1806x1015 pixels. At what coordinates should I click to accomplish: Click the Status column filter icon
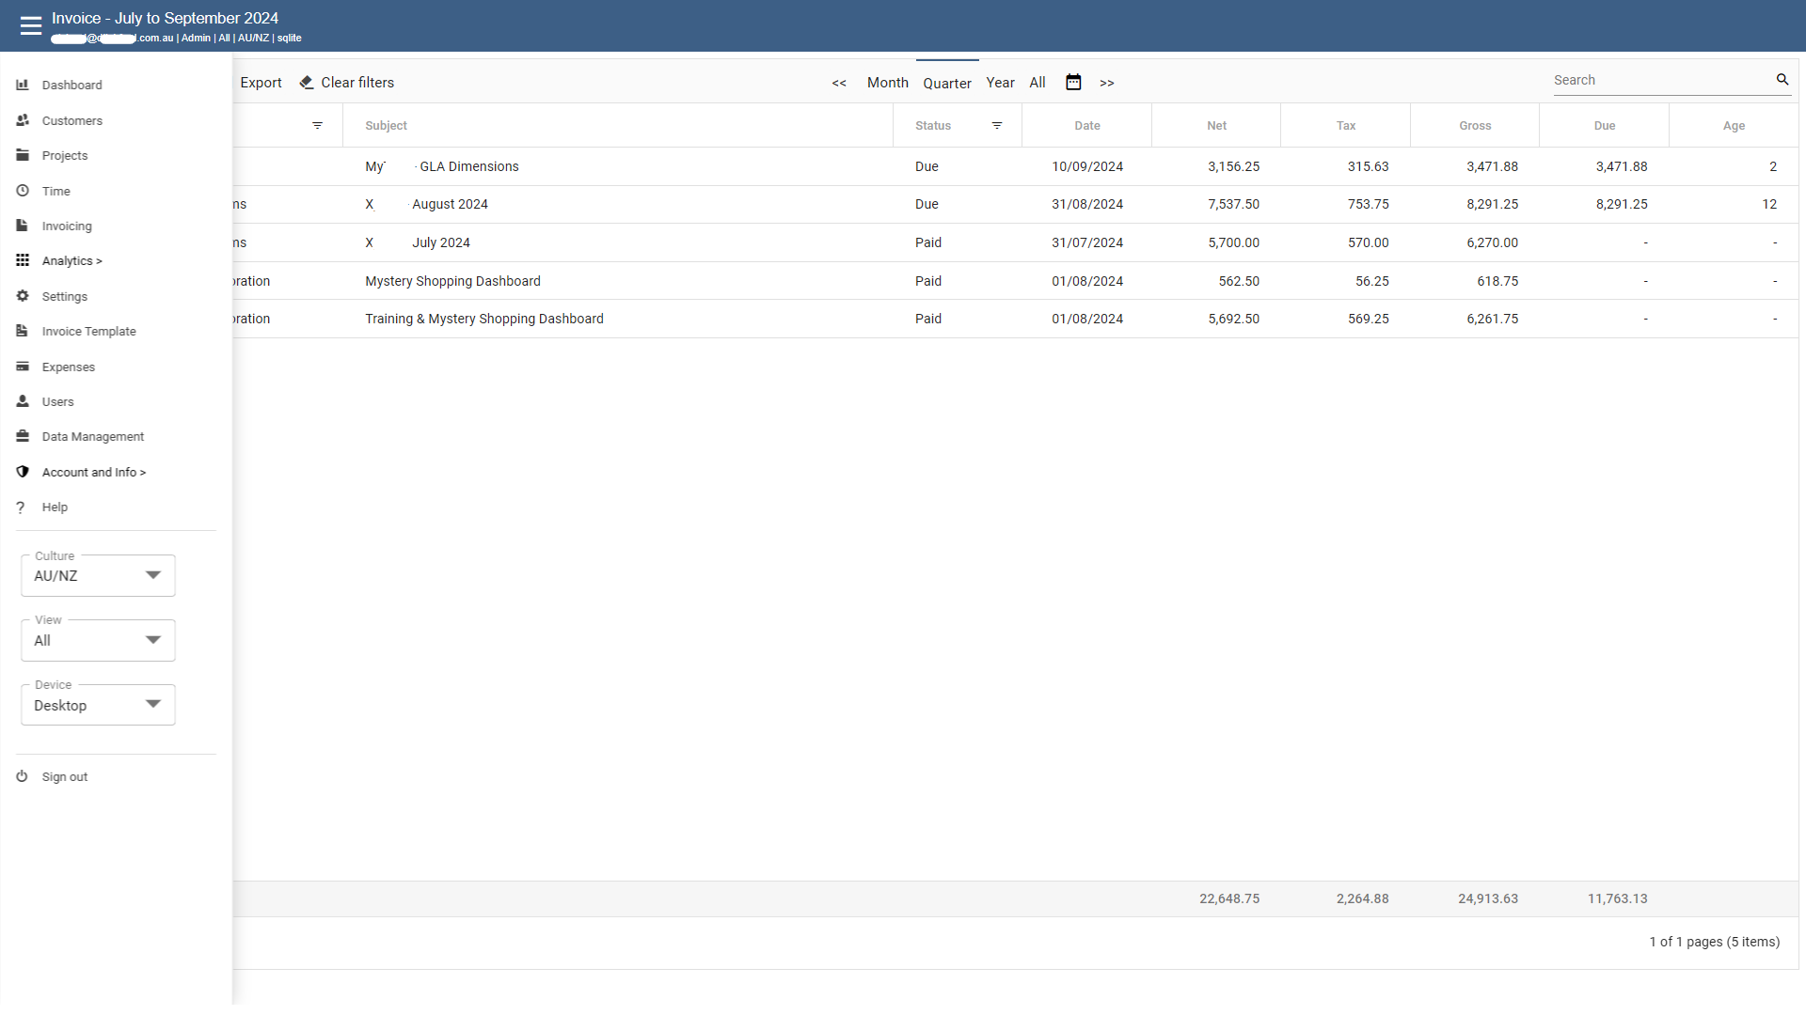997,126
